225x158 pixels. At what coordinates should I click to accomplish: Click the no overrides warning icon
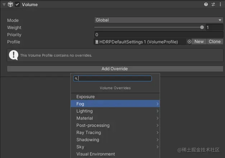pos(14,55)
